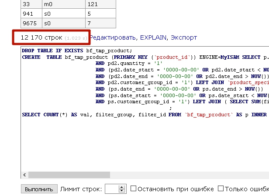Toggle the Только ошибки checkbox

click(x=221, y=189)
